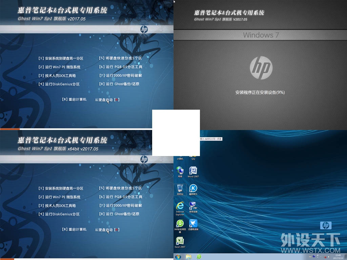Click the orange progress bar under the x64bit menu
Screen dimensions: 347x260
7,259
